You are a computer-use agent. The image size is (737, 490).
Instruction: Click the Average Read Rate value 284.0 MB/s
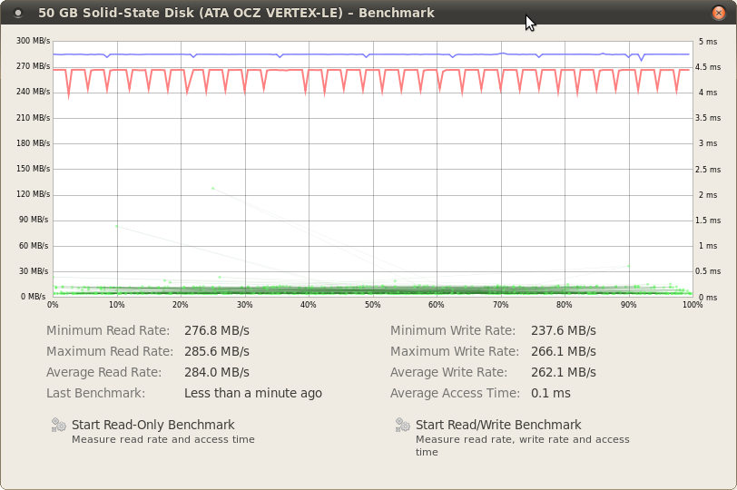coord(217,372)
